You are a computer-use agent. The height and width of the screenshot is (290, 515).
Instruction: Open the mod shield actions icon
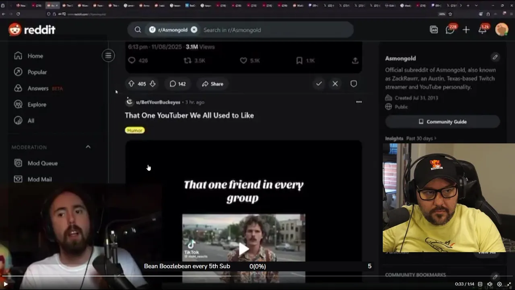click(x=354, y=84)
